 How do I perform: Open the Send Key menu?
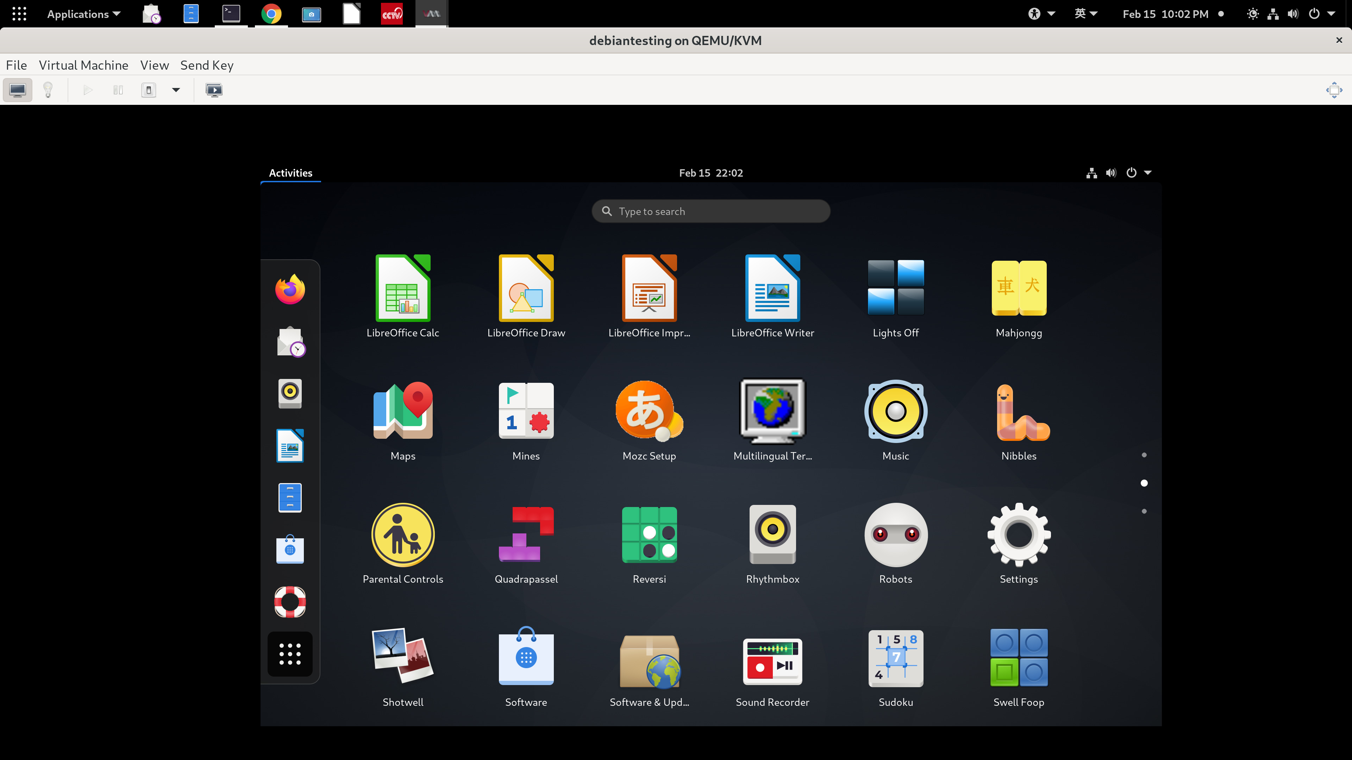(207, 65)
